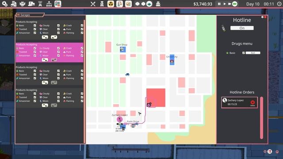This screenshot has height=159, width=283.
Task: Uncheck Moon in highlighted pink garage
Action: click(x=58, y=56)
